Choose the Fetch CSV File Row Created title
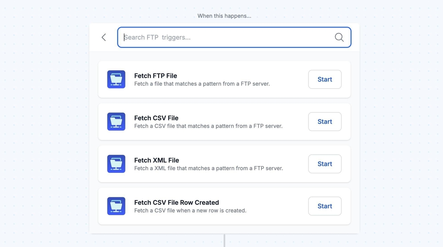 (x=176, y=202)
